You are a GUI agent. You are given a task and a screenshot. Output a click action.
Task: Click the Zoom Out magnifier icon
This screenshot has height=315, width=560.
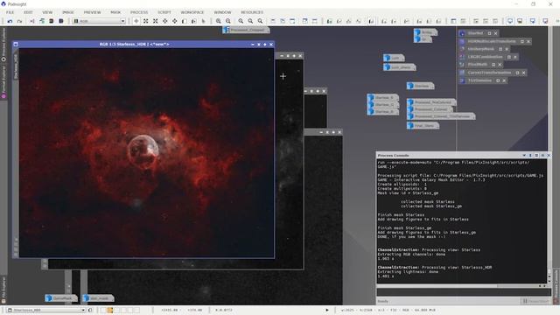[228, 21]
